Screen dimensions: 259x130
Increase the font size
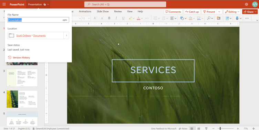[95, 18]
